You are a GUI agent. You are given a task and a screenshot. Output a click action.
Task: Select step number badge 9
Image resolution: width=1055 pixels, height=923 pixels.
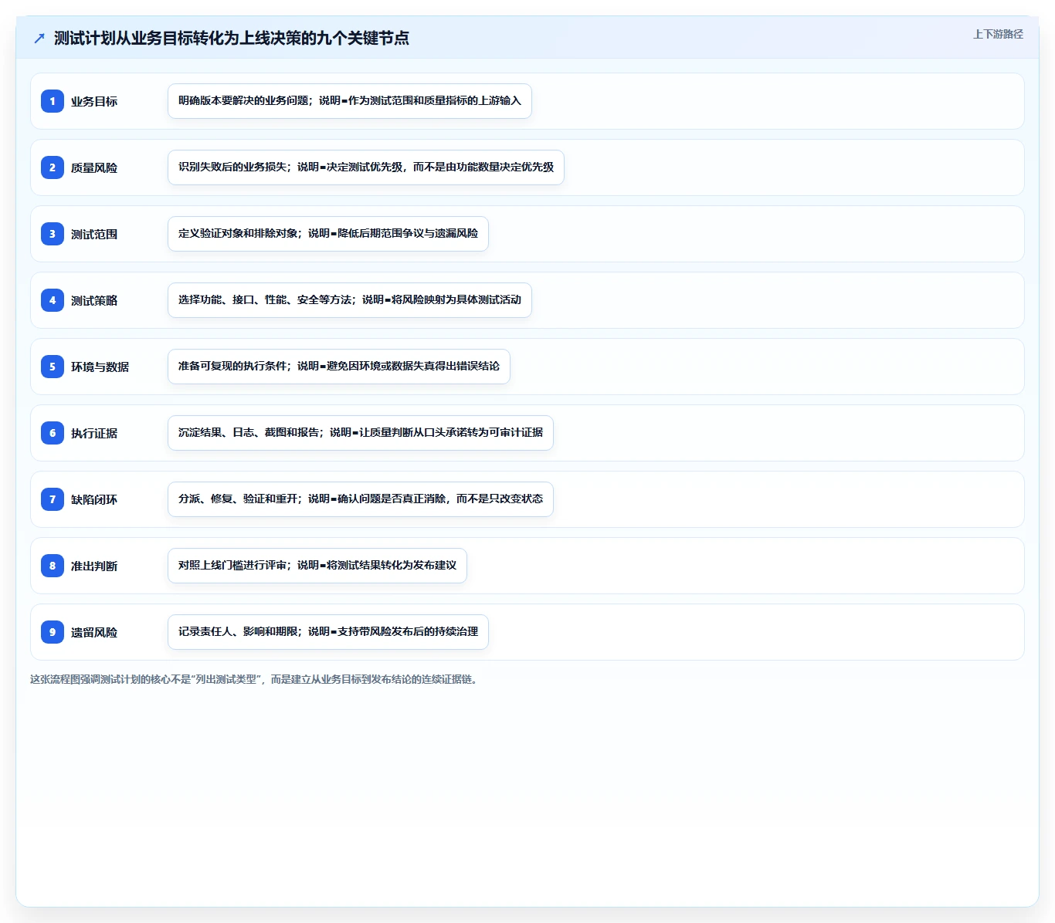(x=53, y=632)
